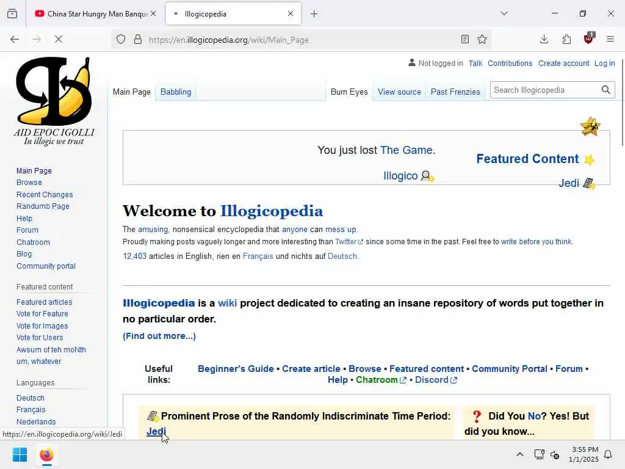
Task: Open the notifications bell
Action: [609, 454]
